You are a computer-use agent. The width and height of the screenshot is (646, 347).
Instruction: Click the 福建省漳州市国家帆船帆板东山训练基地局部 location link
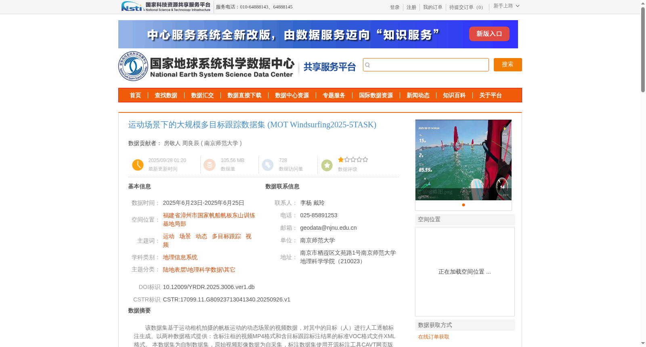(209, 220)
